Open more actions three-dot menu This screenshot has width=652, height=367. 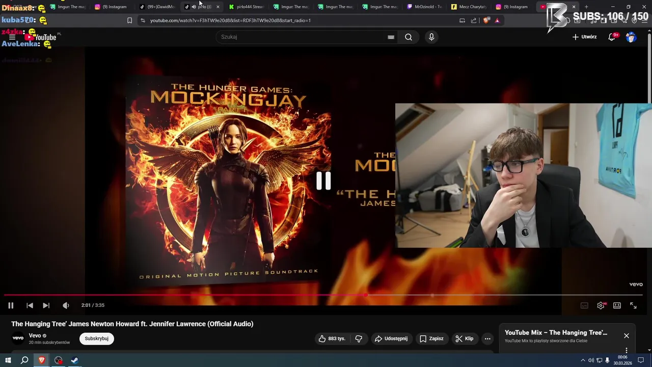pos(487,338)
